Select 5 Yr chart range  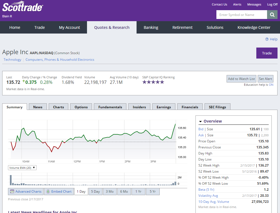pos(153,192)
